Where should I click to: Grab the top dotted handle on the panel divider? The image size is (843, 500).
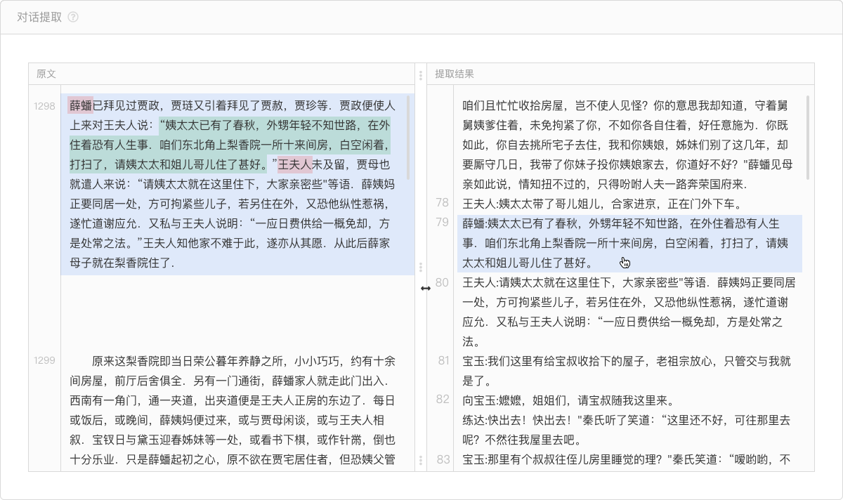point(420,75)
